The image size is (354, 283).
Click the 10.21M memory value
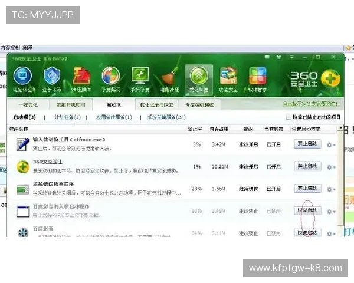click(219, 167)
